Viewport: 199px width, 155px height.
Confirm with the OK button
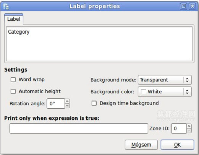point(178,145)
